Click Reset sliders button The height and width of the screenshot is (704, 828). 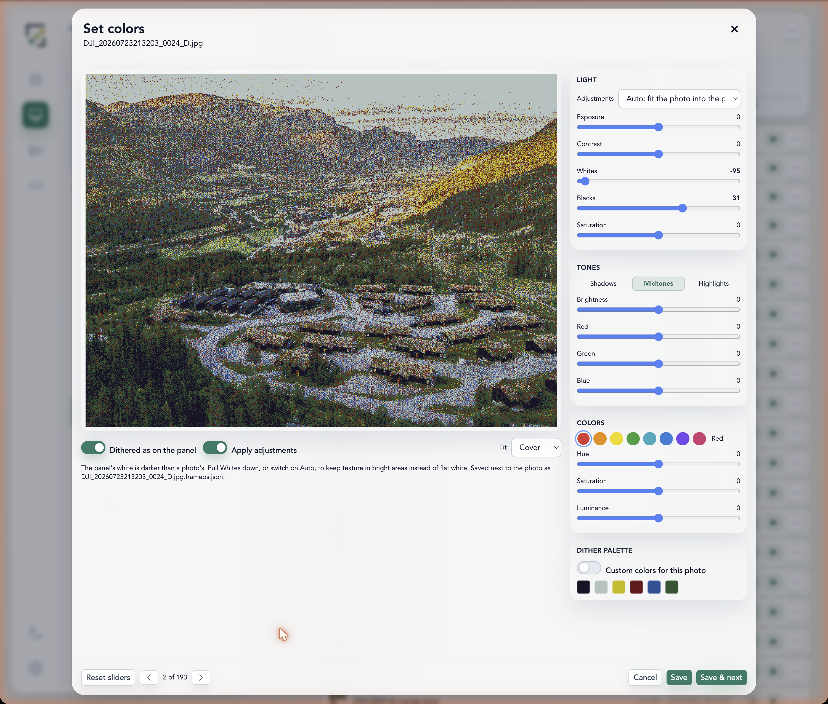coord(108,677)
